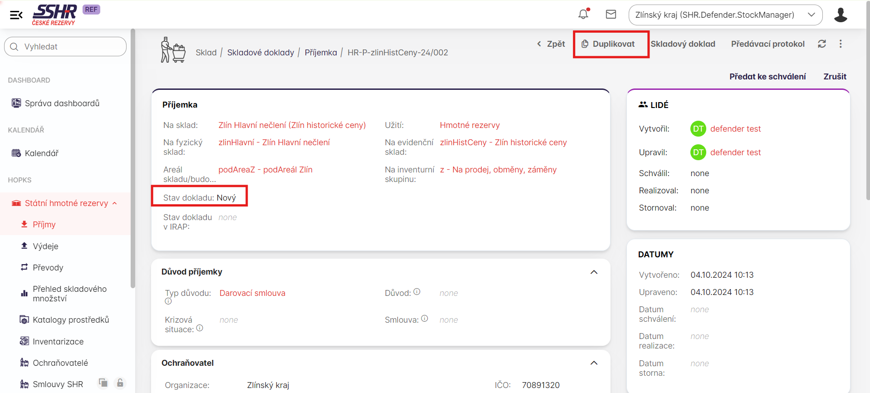Click the lock icon beside Smlouvy SHR

120,383
